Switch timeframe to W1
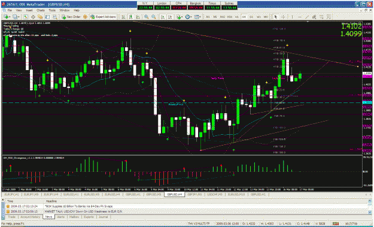This screenshot has width=374, height=227. [259, 17]
